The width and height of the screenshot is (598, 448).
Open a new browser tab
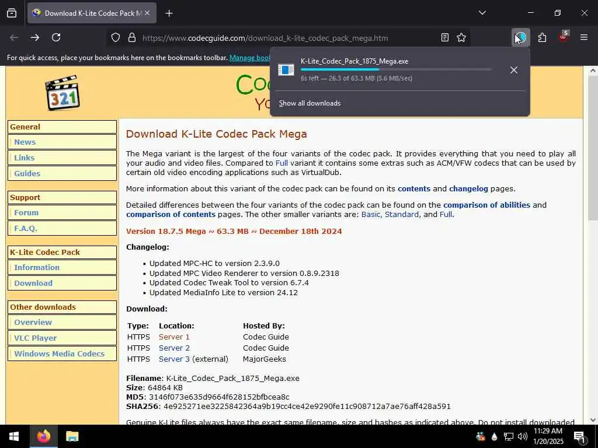coord(169,13)
